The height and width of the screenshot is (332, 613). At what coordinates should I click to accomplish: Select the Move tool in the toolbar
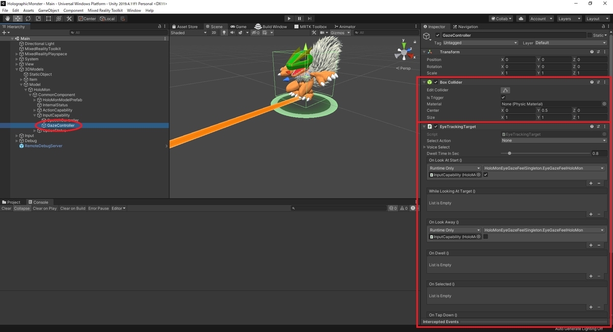[x=18, y=18]
